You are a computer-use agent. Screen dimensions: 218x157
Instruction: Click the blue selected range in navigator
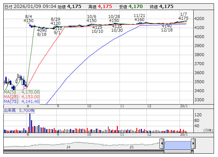point(177,144)
